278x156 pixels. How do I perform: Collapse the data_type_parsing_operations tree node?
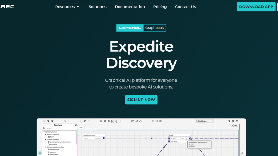click(x=46, y=147)
